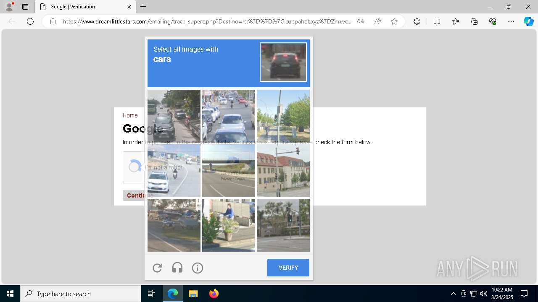
Task: Open network status tray icon
Action: [x=474, y=294]
